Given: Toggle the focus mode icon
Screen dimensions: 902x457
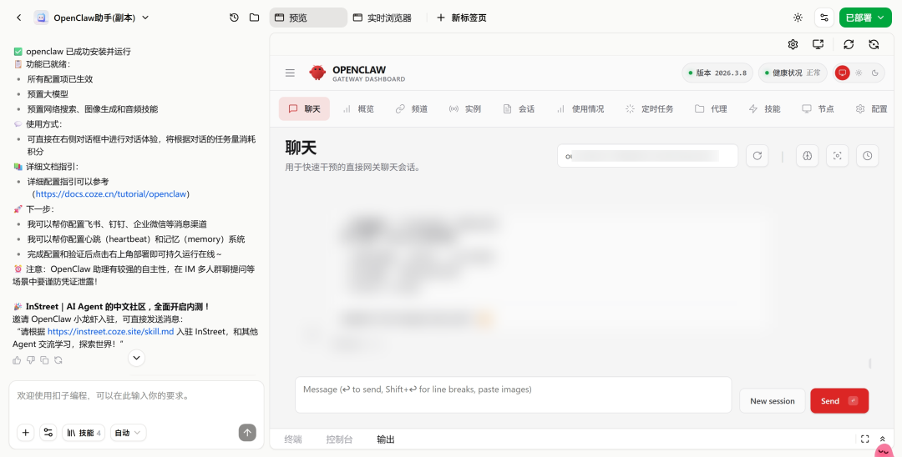Looking at the screenshot, I should pos(837,156).
